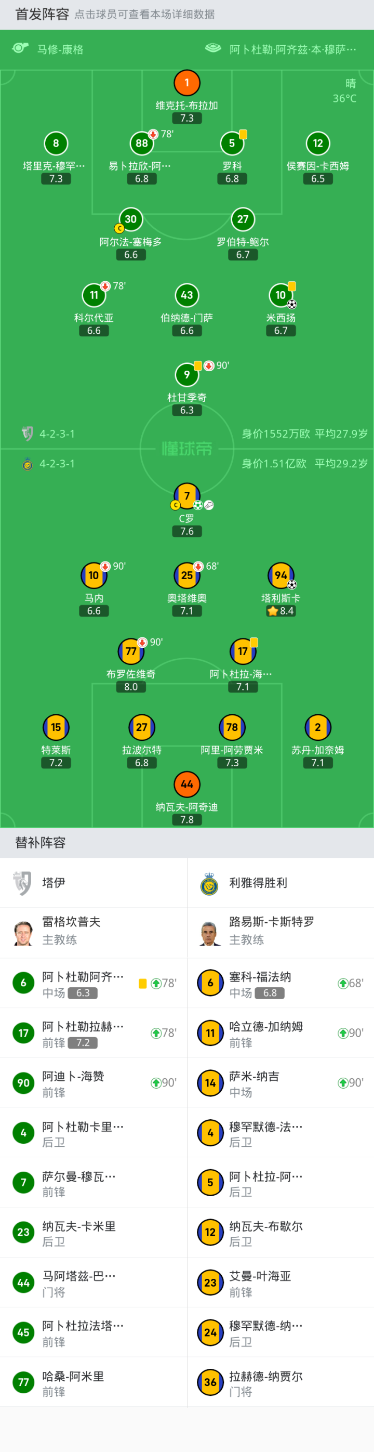Tap orange goalkeeper 44 纳瓦夫-阿奇迪
The width and height of the screenshot is (374, 1452).
[187, 784]
